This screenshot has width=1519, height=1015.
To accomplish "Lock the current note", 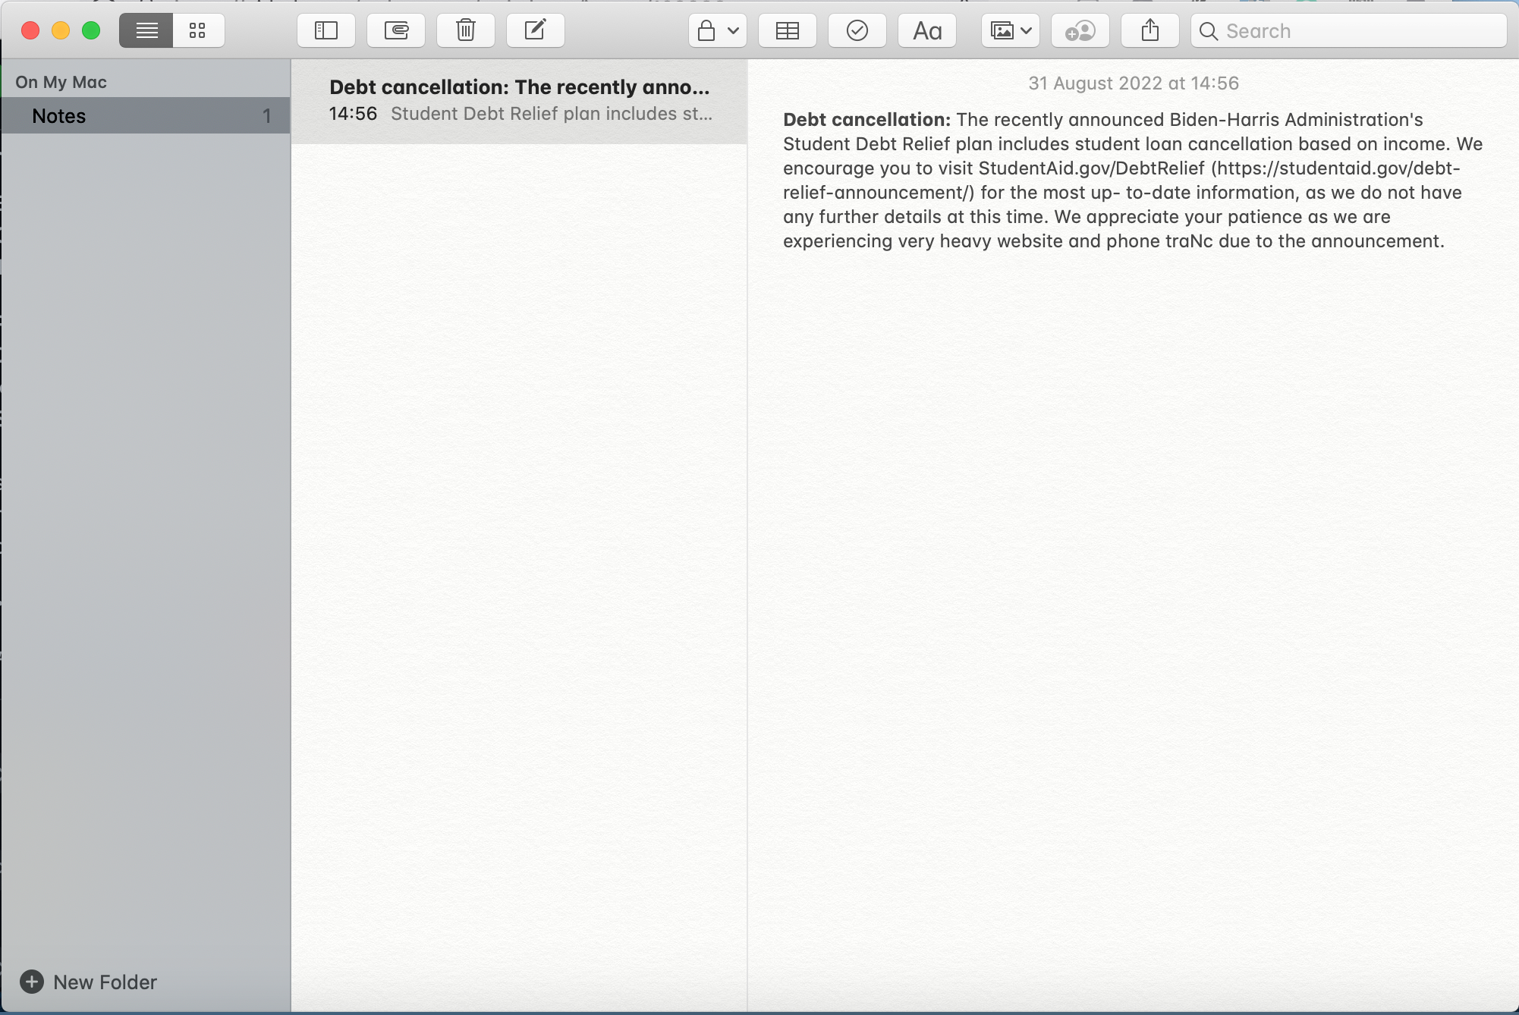I will [x=706, y=30].
